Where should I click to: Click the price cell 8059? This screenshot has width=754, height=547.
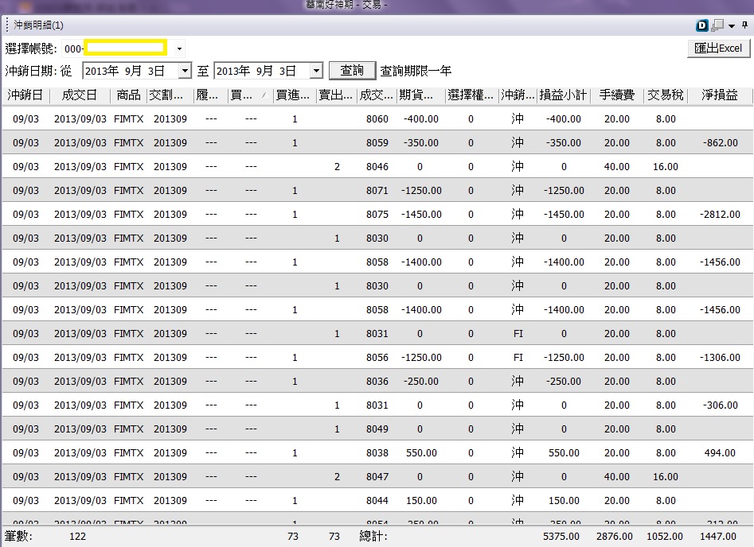[x=377, y=142]
